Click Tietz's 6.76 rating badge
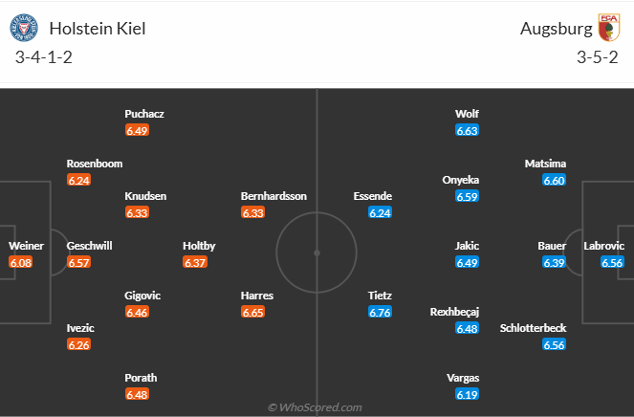Image resolution: width=634 pixels, height=417 pixels. (x=381, y=312)
